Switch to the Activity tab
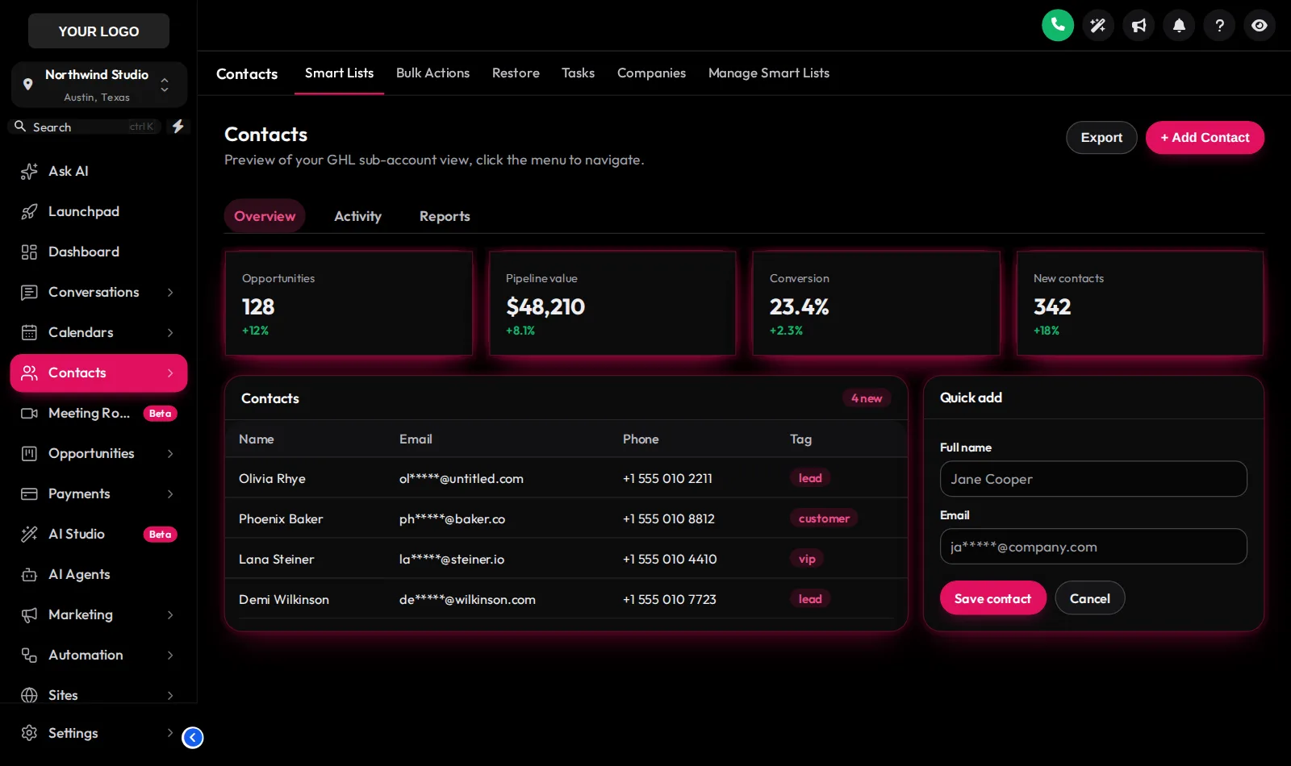 click(357, 216)
